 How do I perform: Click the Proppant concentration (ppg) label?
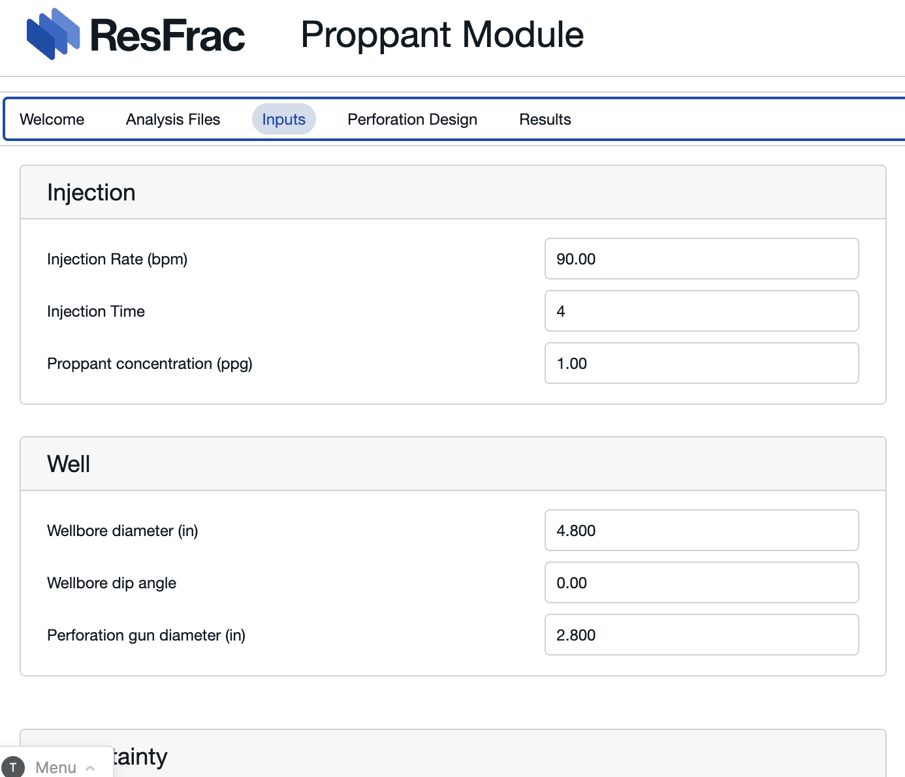coord(150,364)
